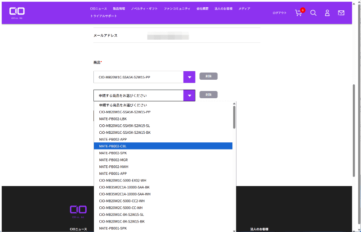Click the ログアウト link

click(279, 13)
